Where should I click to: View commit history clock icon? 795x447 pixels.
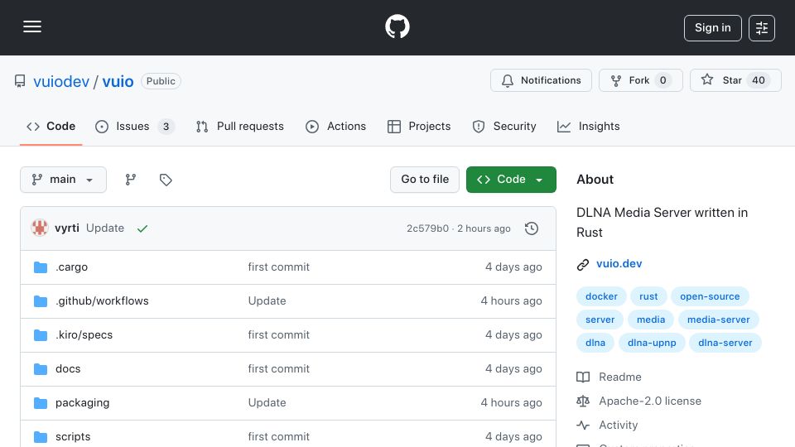tap(532, 228)
